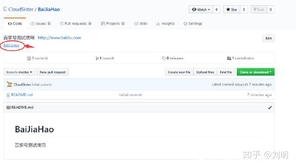Screen dimensions: 296x167
Task: Open the README.md file in the list
Action: pos(22,95)
